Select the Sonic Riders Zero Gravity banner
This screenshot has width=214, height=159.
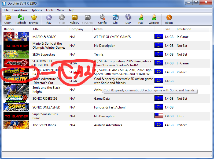pyautogui.click(x=16, y=99)
